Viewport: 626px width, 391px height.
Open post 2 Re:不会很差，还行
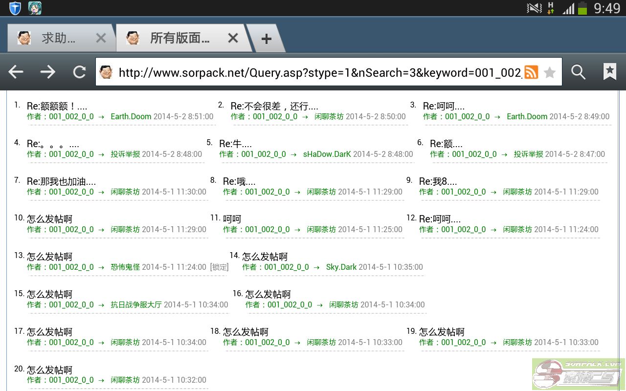coord(274,106)
